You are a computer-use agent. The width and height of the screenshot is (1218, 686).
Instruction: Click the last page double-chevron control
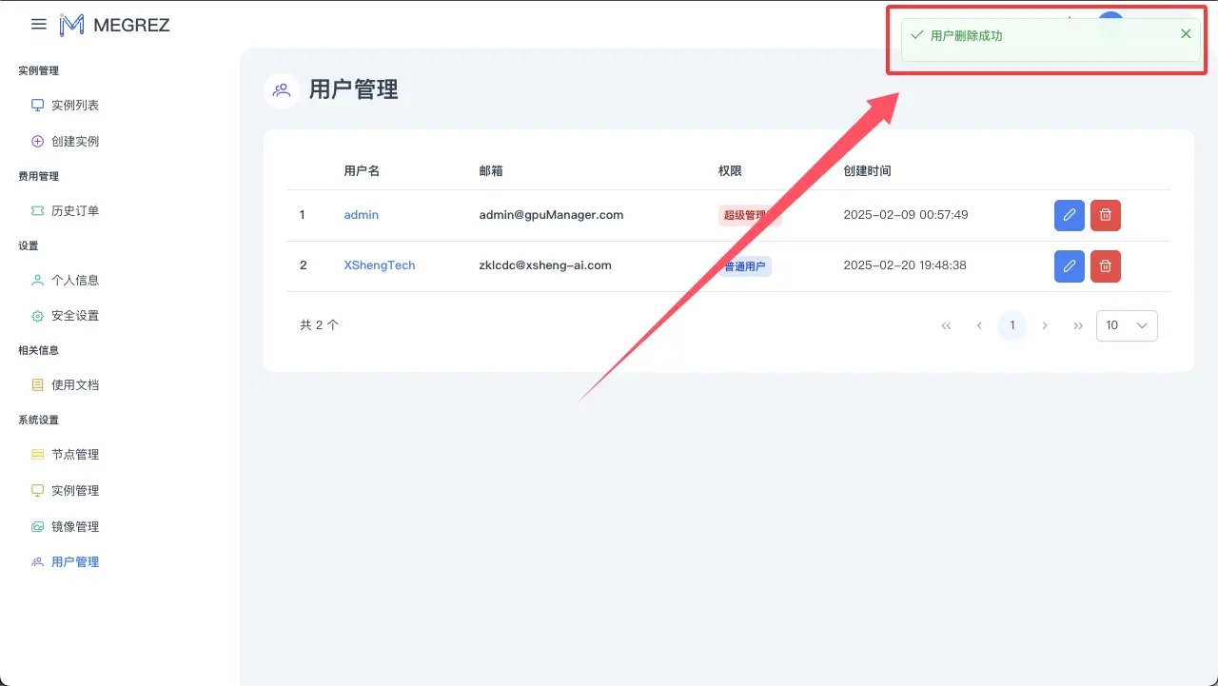1078,325
